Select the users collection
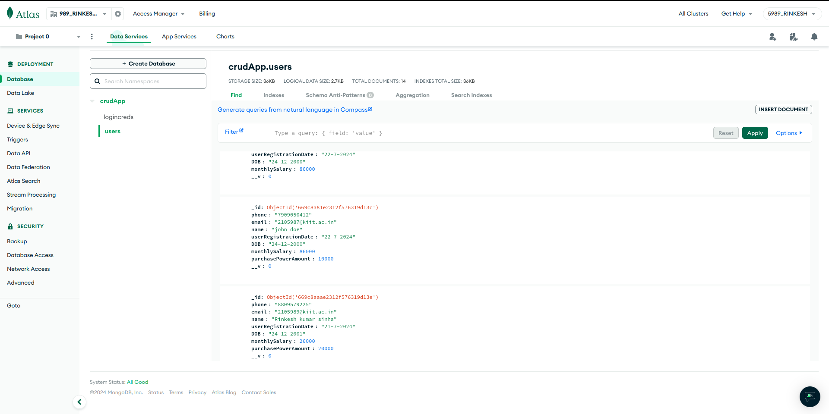 pyautogui.click(x=113, y=132)
